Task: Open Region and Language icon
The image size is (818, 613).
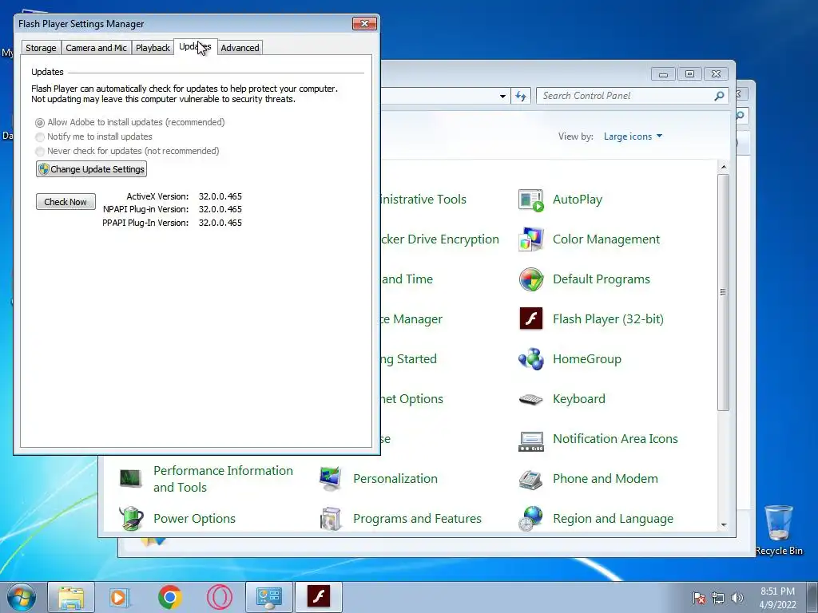Action: [531, 519]
